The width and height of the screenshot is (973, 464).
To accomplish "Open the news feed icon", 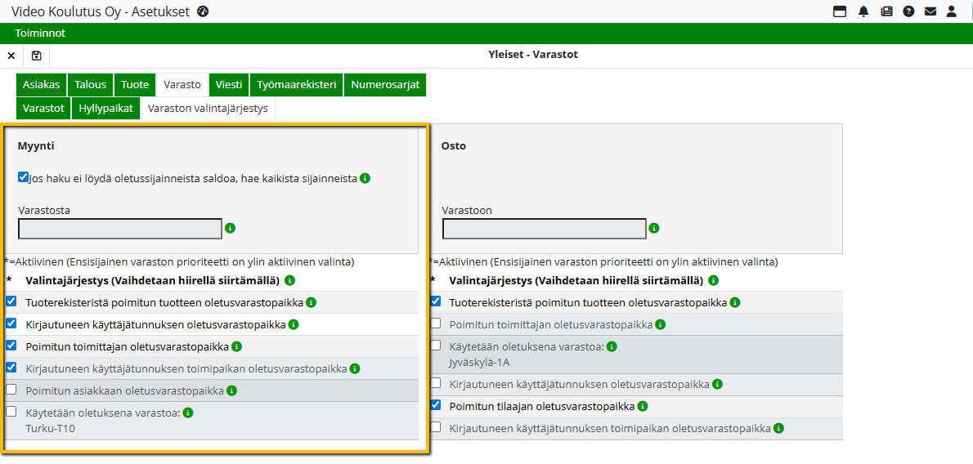I will pos(886,11).
